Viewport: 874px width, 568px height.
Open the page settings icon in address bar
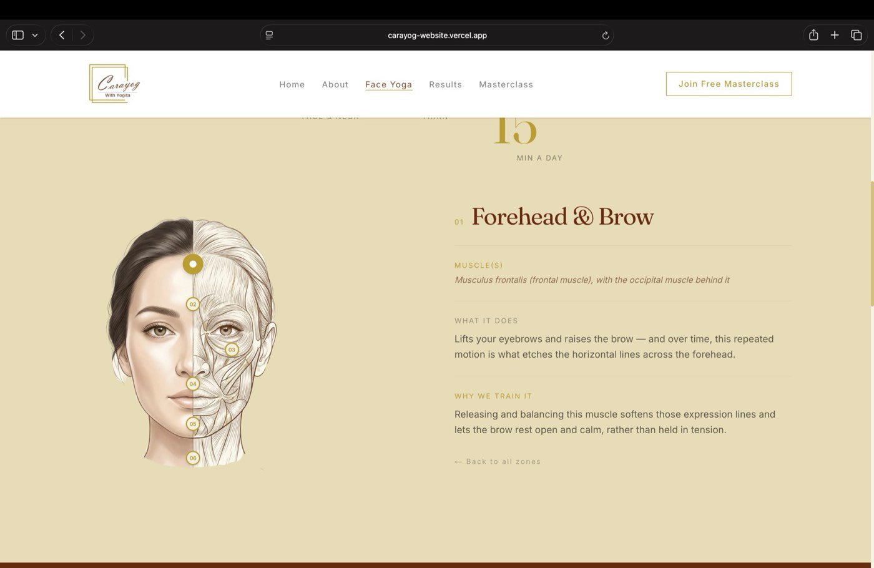pos(269,36)
